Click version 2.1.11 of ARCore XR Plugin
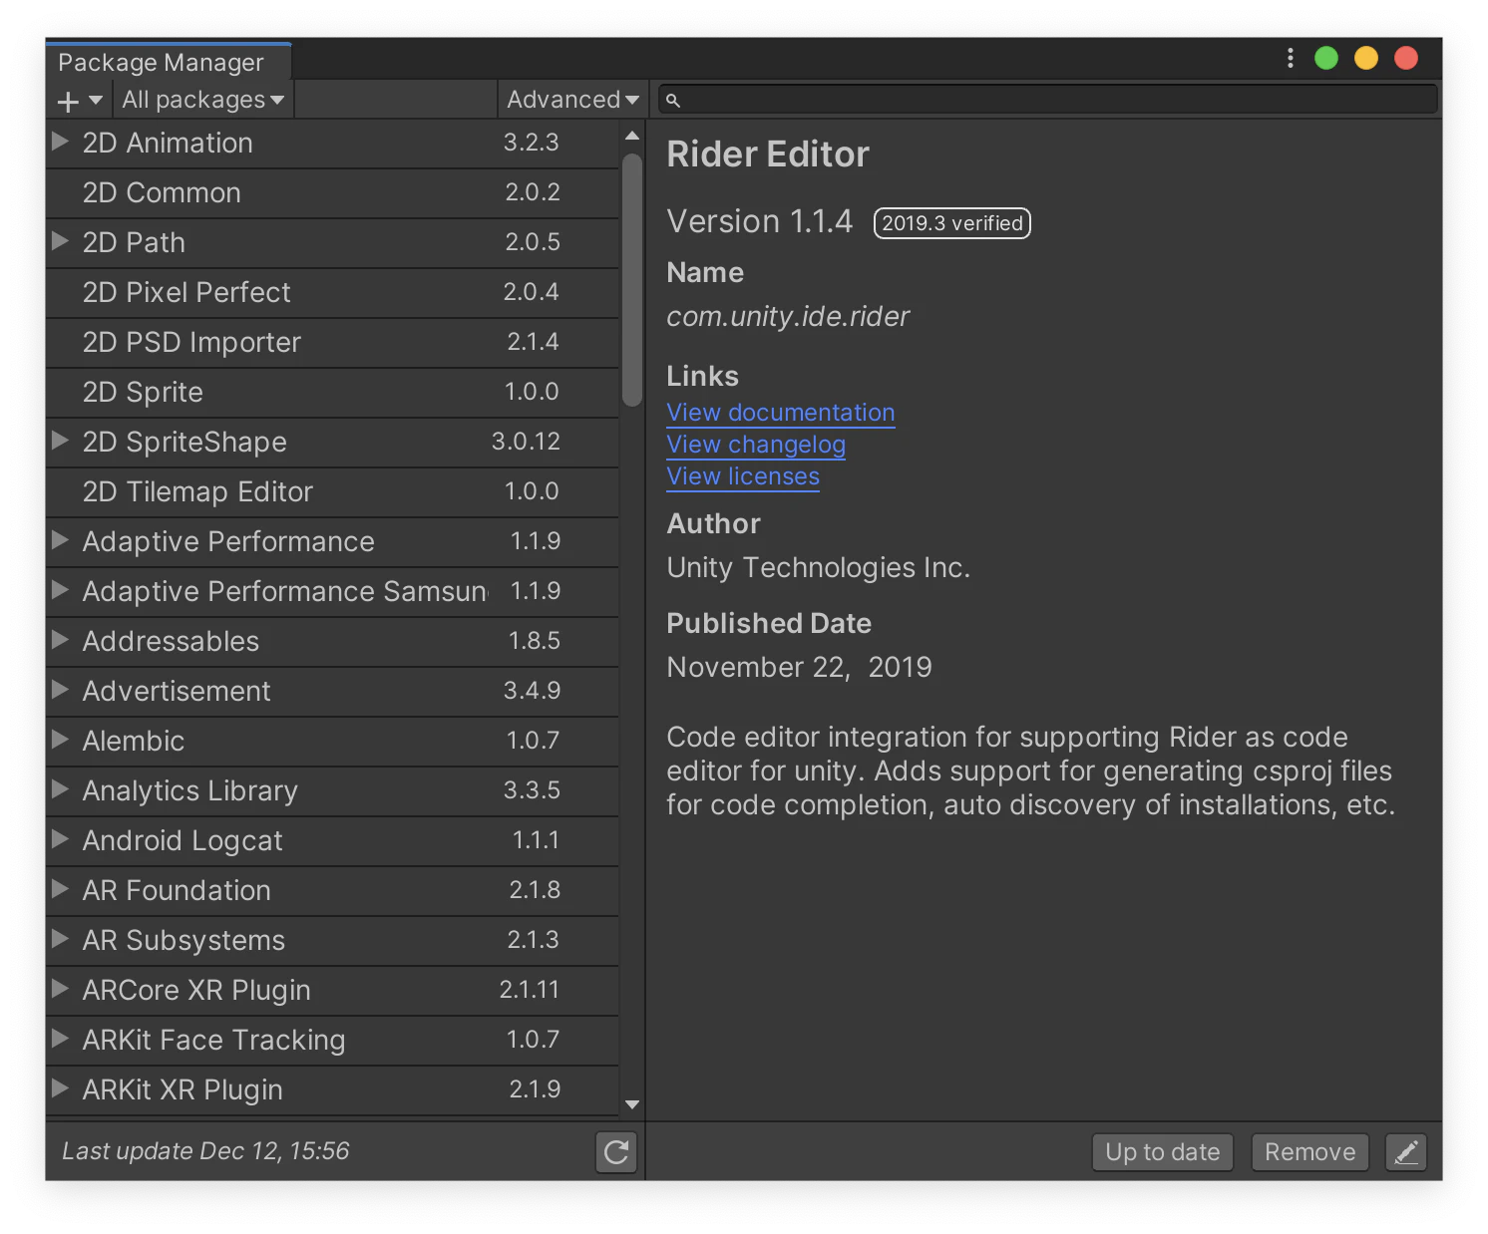Viewport: 1488px width, 1234px height. point(530,990)
